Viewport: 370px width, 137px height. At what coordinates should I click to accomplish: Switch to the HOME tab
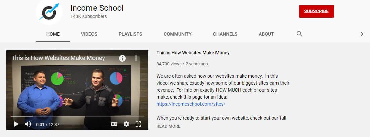click(53, 34)
